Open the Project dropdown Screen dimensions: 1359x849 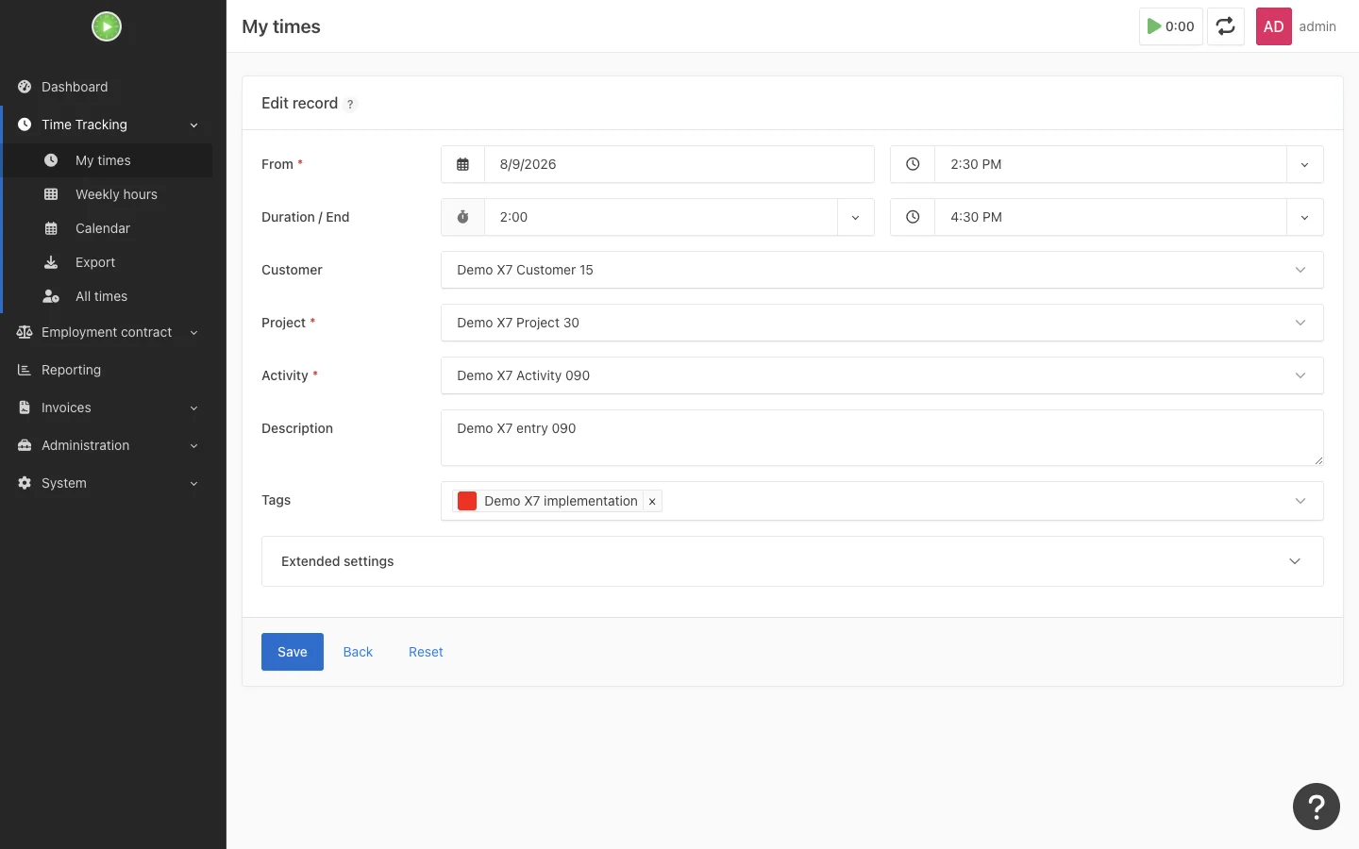[x=881, y=323]
